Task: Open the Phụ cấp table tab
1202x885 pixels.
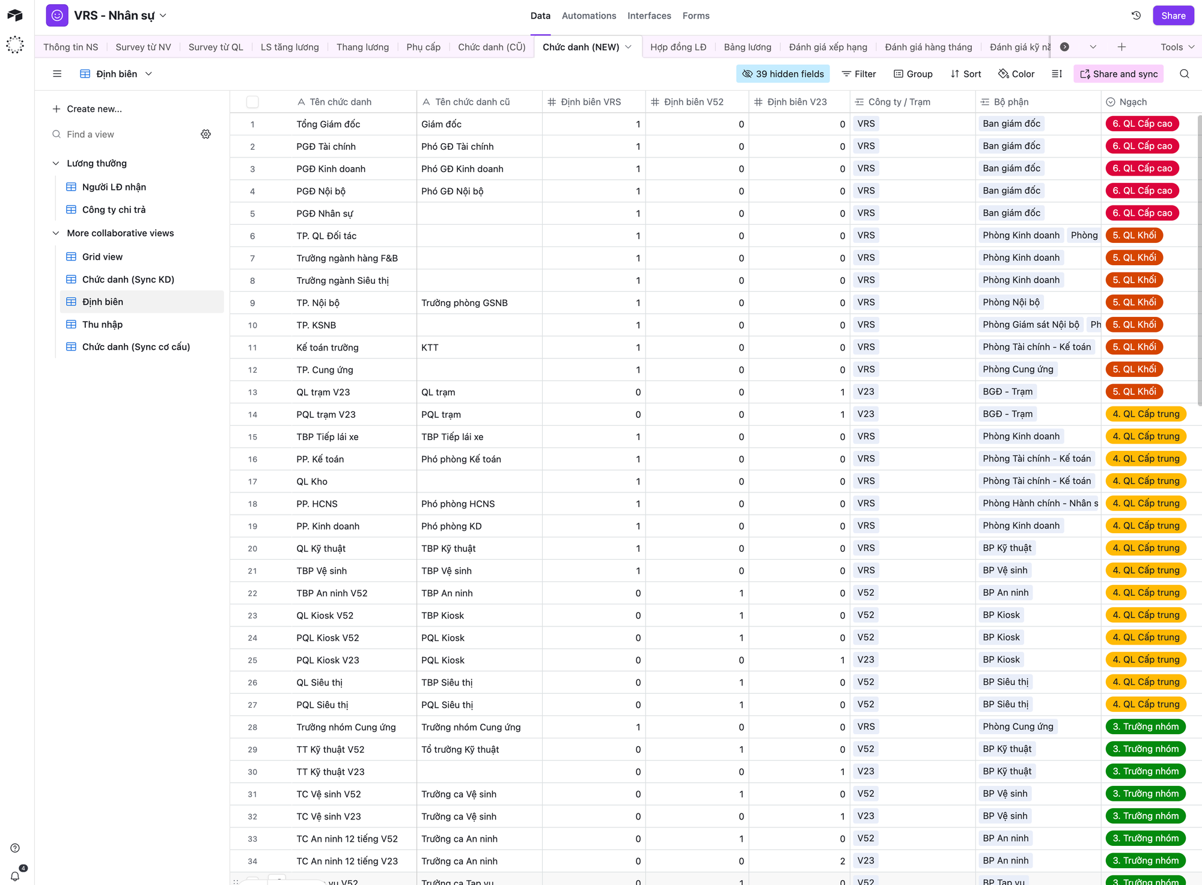Action: coord(423,47)
